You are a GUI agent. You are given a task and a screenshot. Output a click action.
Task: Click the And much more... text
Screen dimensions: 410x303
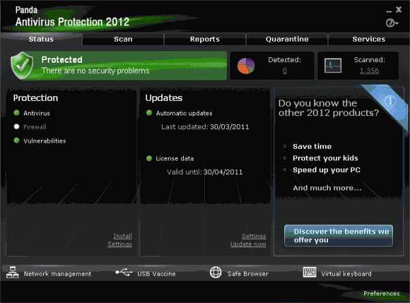click(x=327, y=188)
